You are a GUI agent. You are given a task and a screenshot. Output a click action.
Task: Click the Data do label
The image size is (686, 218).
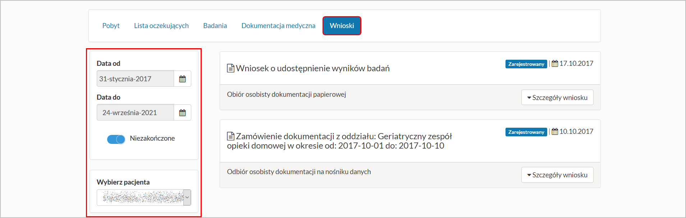coord(108,97)
